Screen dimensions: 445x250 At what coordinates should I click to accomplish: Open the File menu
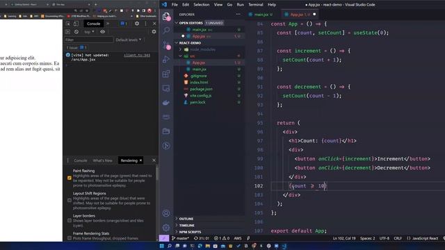(175, 5)
